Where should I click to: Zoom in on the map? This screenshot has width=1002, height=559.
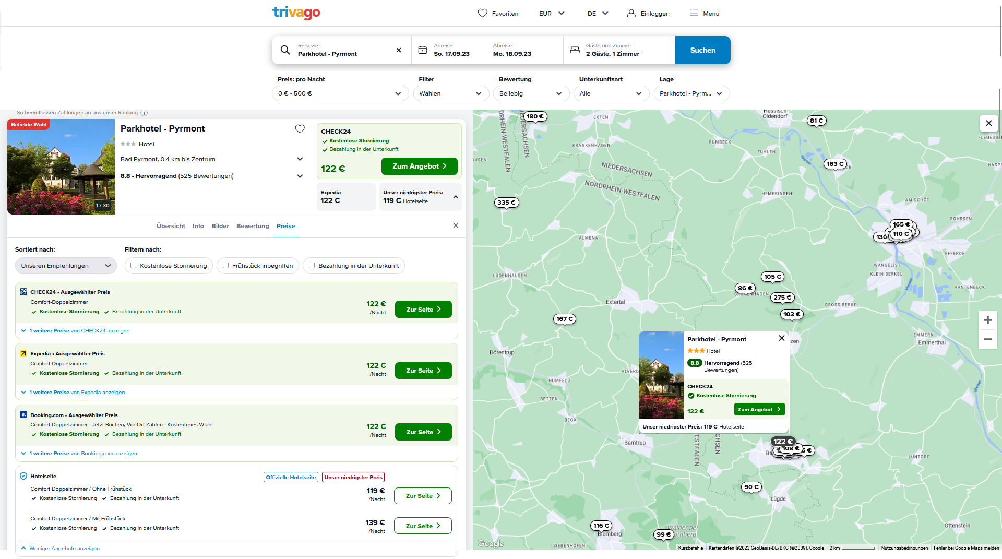[987, 320]
